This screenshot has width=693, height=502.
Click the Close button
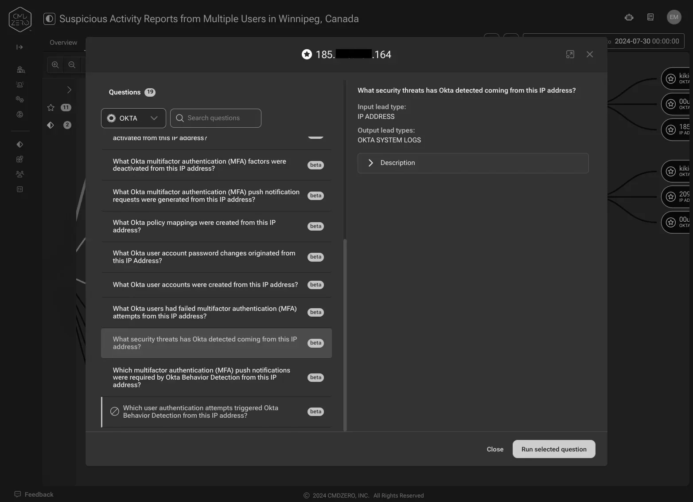[495, 449]
